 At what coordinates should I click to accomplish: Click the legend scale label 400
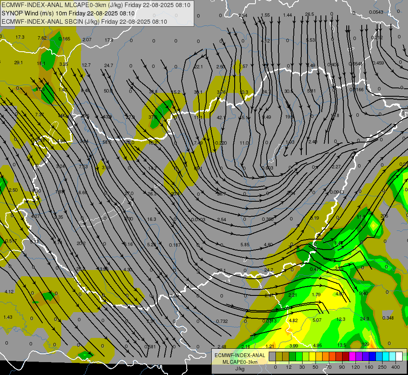pyautogui.click(x=395, y=367)
